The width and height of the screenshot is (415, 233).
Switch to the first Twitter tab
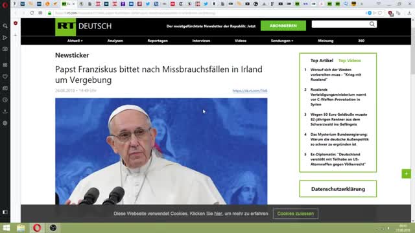[x=148, y=4]
